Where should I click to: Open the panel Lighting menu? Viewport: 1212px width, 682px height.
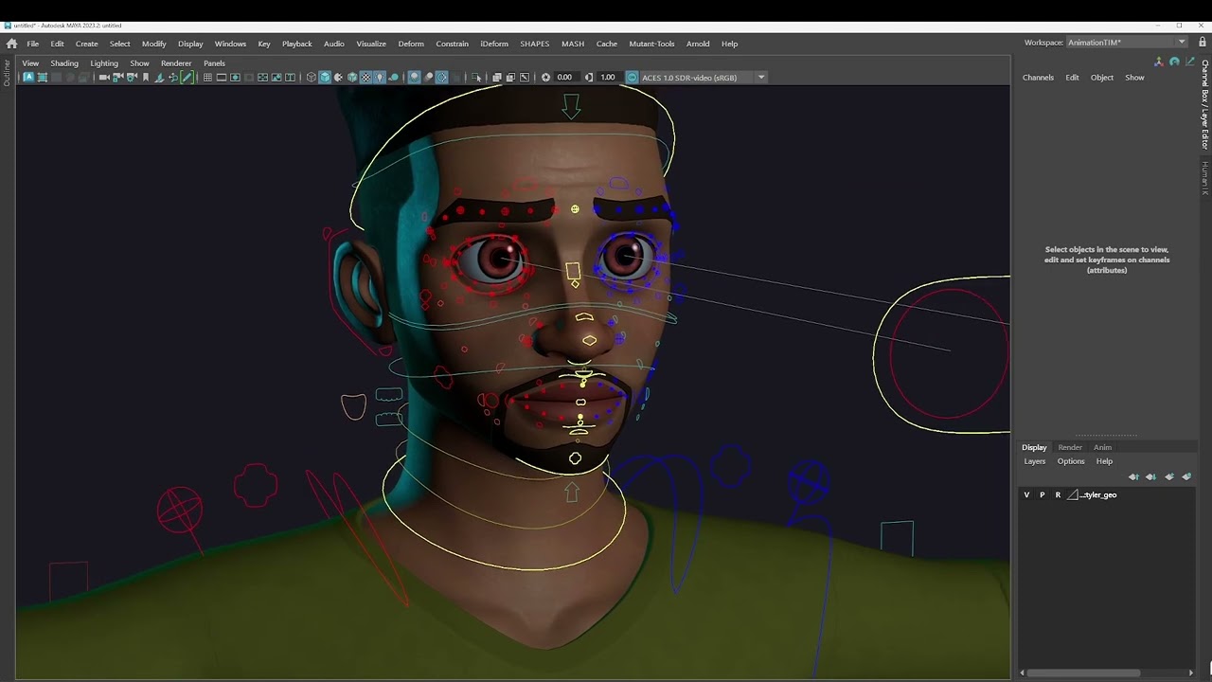[x=104, y=63]
